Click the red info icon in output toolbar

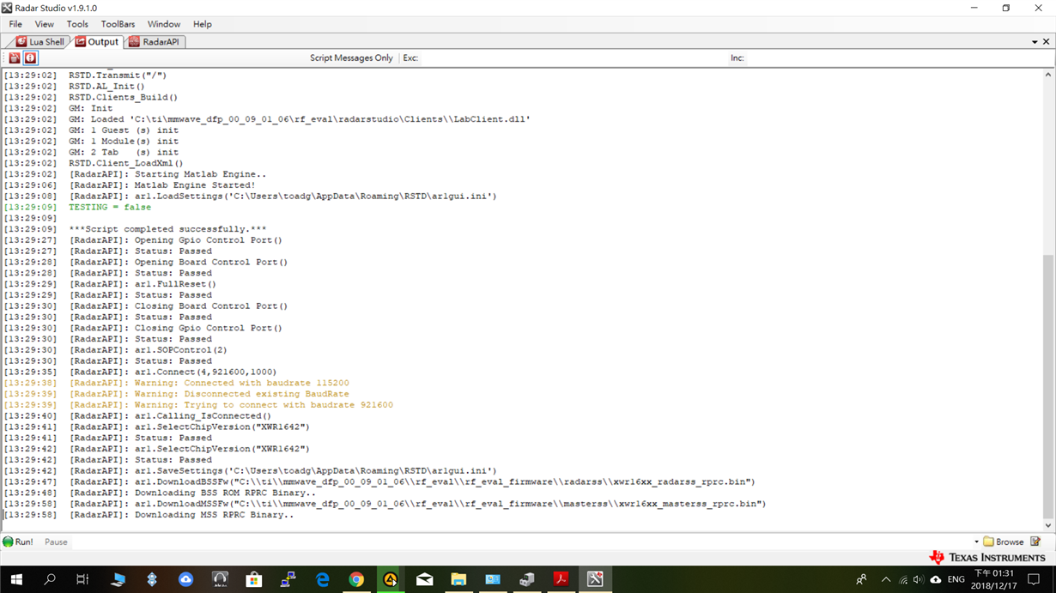coord(30,58)
